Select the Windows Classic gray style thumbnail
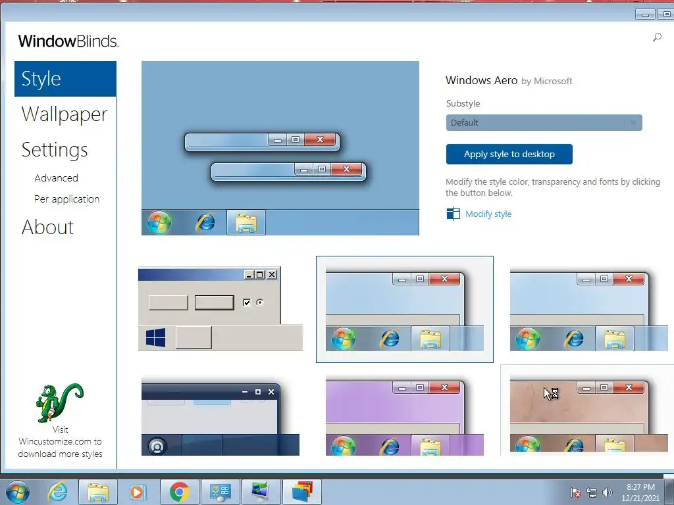Viewport: 674px width, 505px height. click(220, 309)
